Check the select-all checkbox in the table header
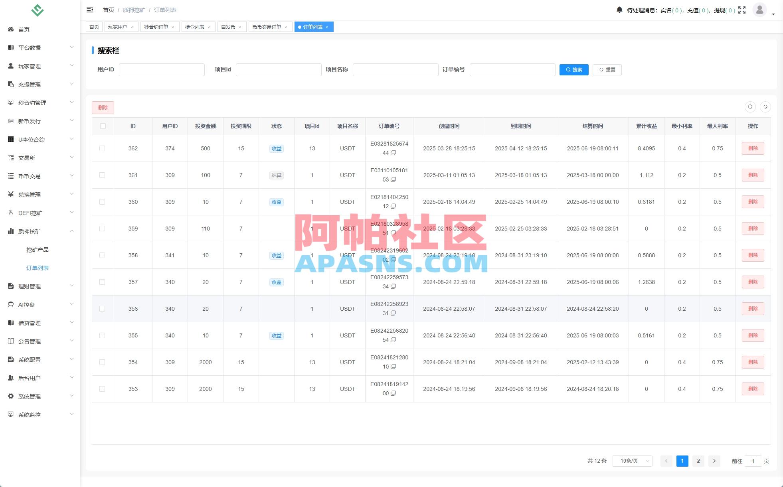783x487 pixels. (103, 126)
